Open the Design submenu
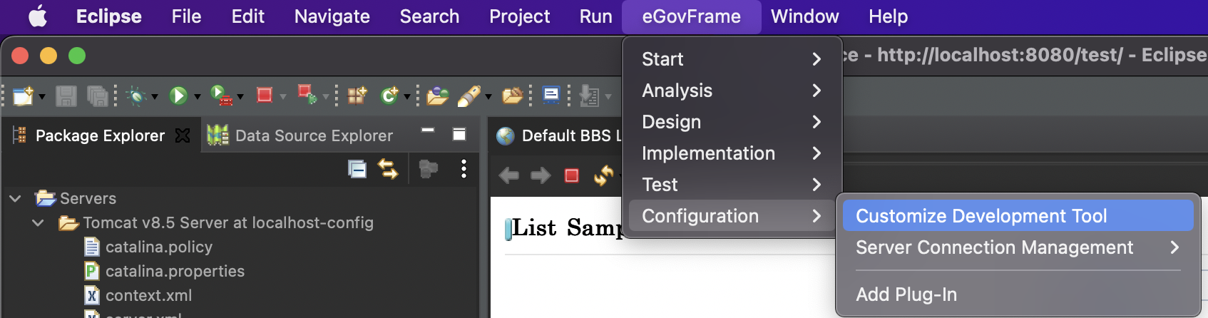The height and width of the screenshot is (318, 1208). [x=732, y=122]
